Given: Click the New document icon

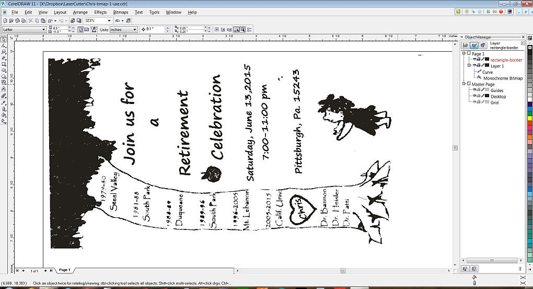Looking at the screenshot, I should (x=4, y=20).
